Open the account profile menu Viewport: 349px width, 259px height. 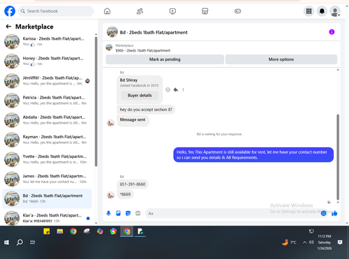[x=335, y=11]
